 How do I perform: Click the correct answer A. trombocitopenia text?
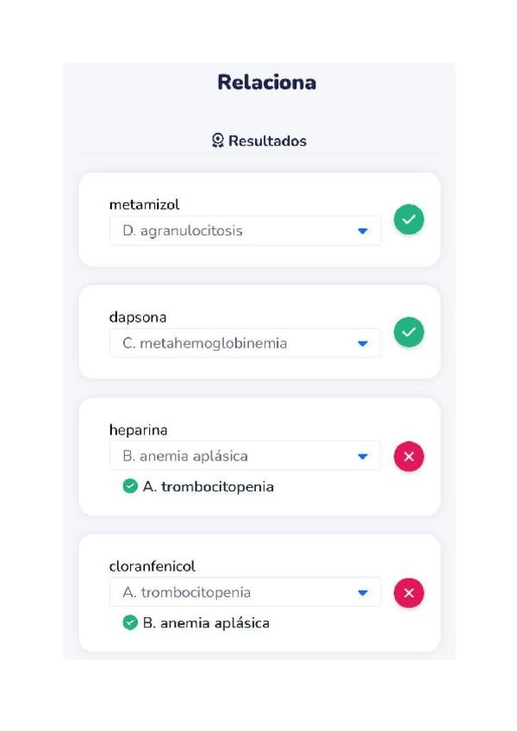pos(208,486)
